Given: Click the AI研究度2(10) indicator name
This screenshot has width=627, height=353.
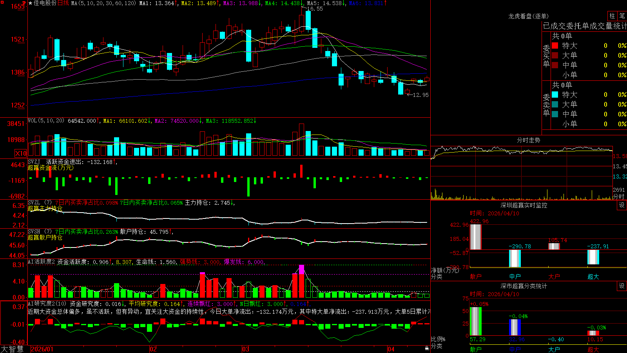Looking at the screenshot, I should (x=47, y=304).
